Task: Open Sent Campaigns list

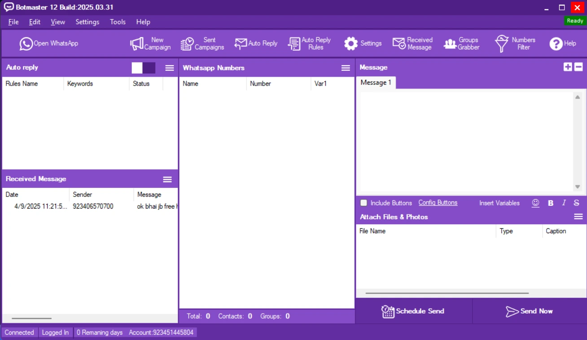Action: 202,44
